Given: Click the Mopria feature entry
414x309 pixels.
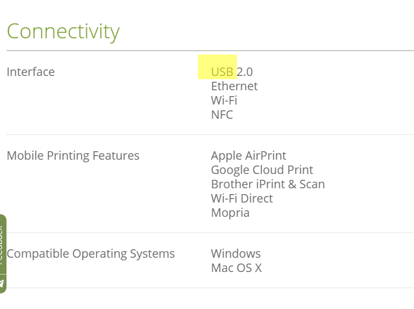Looking at the screenshot, I should tap(230, 213).
